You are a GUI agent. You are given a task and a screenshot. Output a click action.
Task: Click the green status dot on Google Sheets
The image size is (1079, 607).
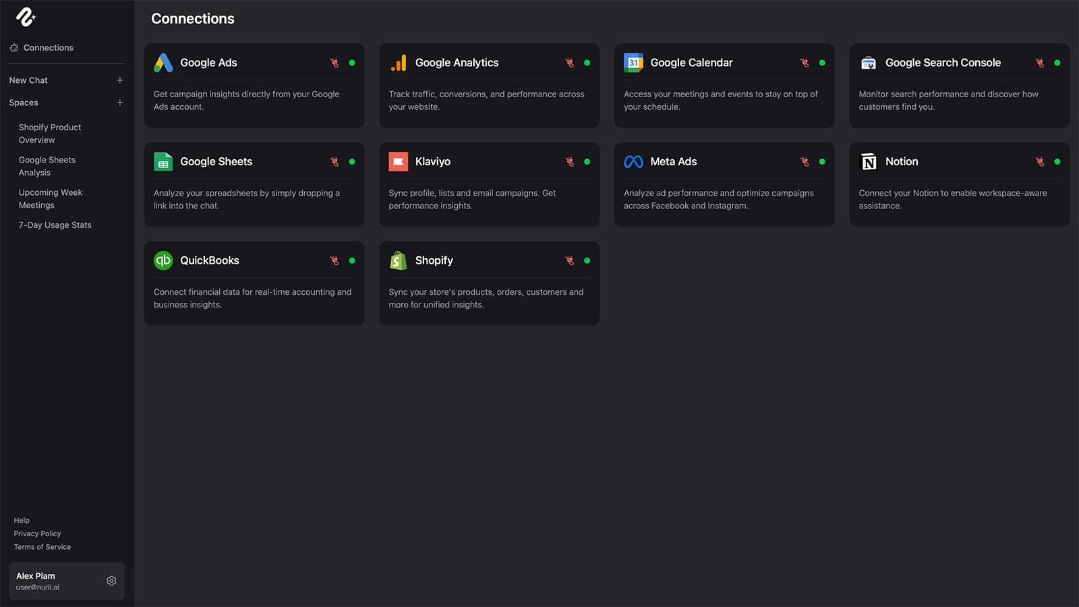[352, 162]
